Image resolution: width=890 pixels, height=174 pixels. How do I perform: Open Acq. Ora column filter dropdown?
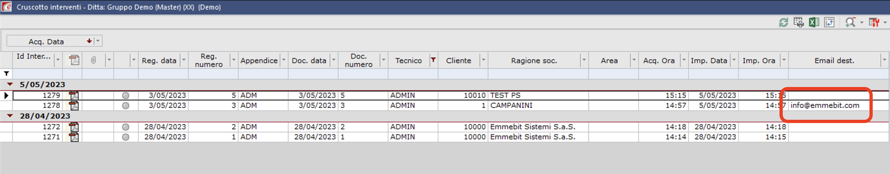click(x=683, y=60)
